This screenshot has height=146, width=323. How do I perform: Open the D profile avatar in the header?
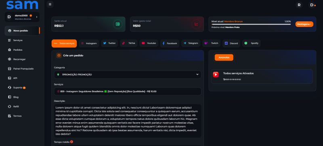pos(312,5)
